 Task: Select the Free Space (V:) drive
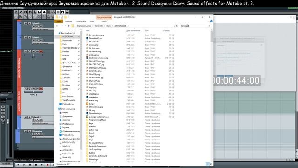[x=68, y=154]
